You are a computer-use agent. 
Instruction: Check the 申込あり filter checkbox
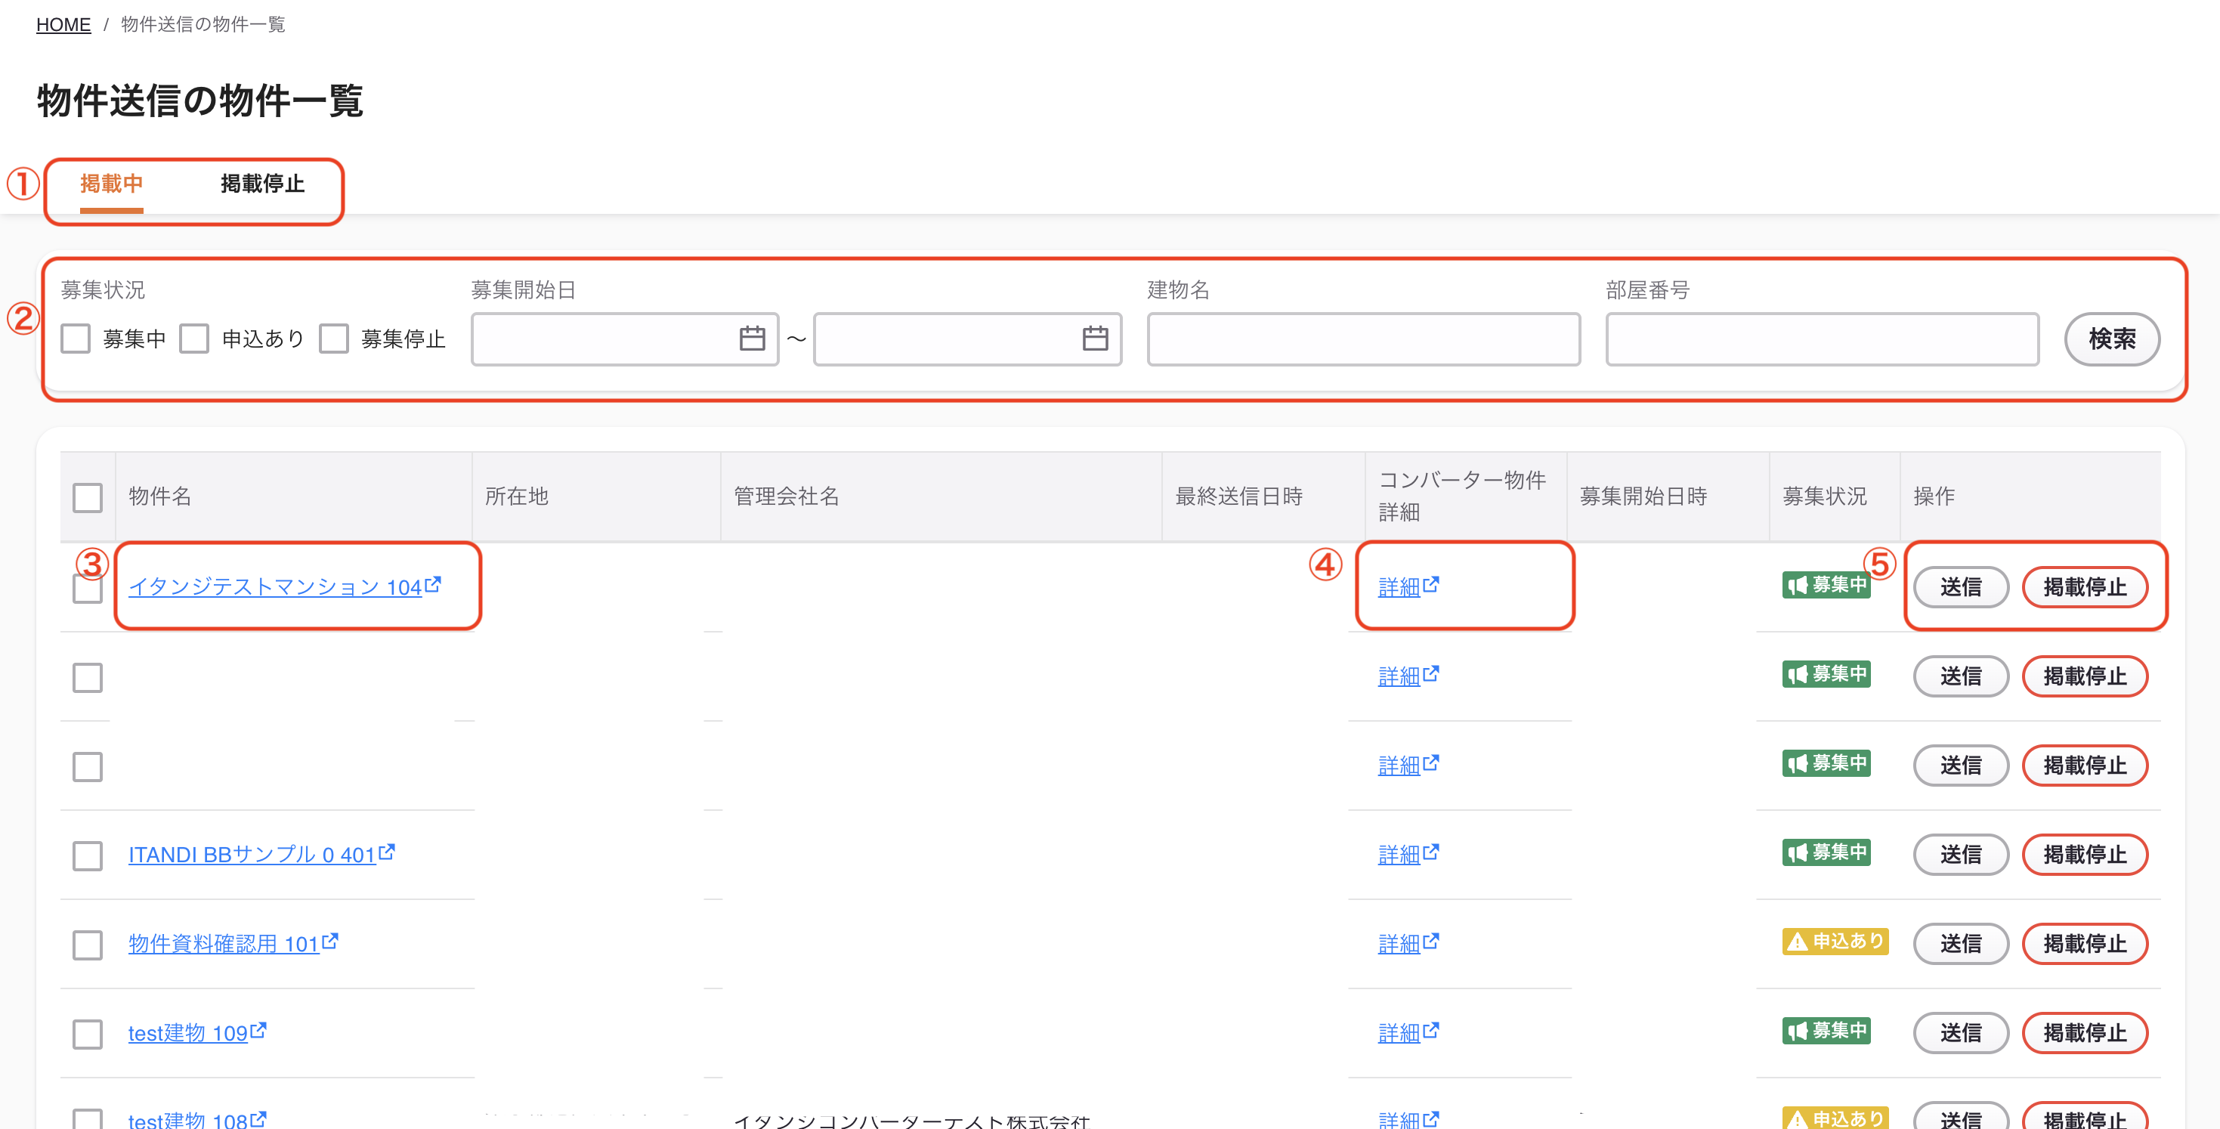(x=194, y=339)
